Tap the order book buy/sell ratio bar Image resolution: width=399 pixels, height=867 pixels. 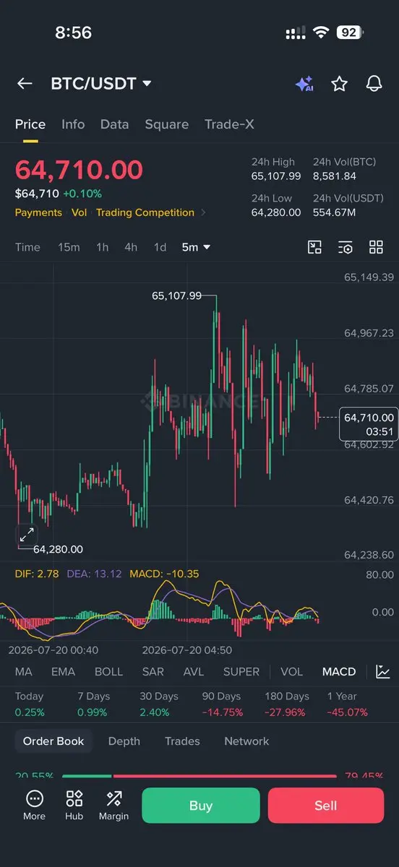pyautogui.click(x=199, y=776)
